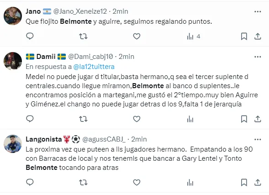View analytics showing 4 views on Jano's tweet
Viewport: 269px width, 195px height.
(193, 37)
